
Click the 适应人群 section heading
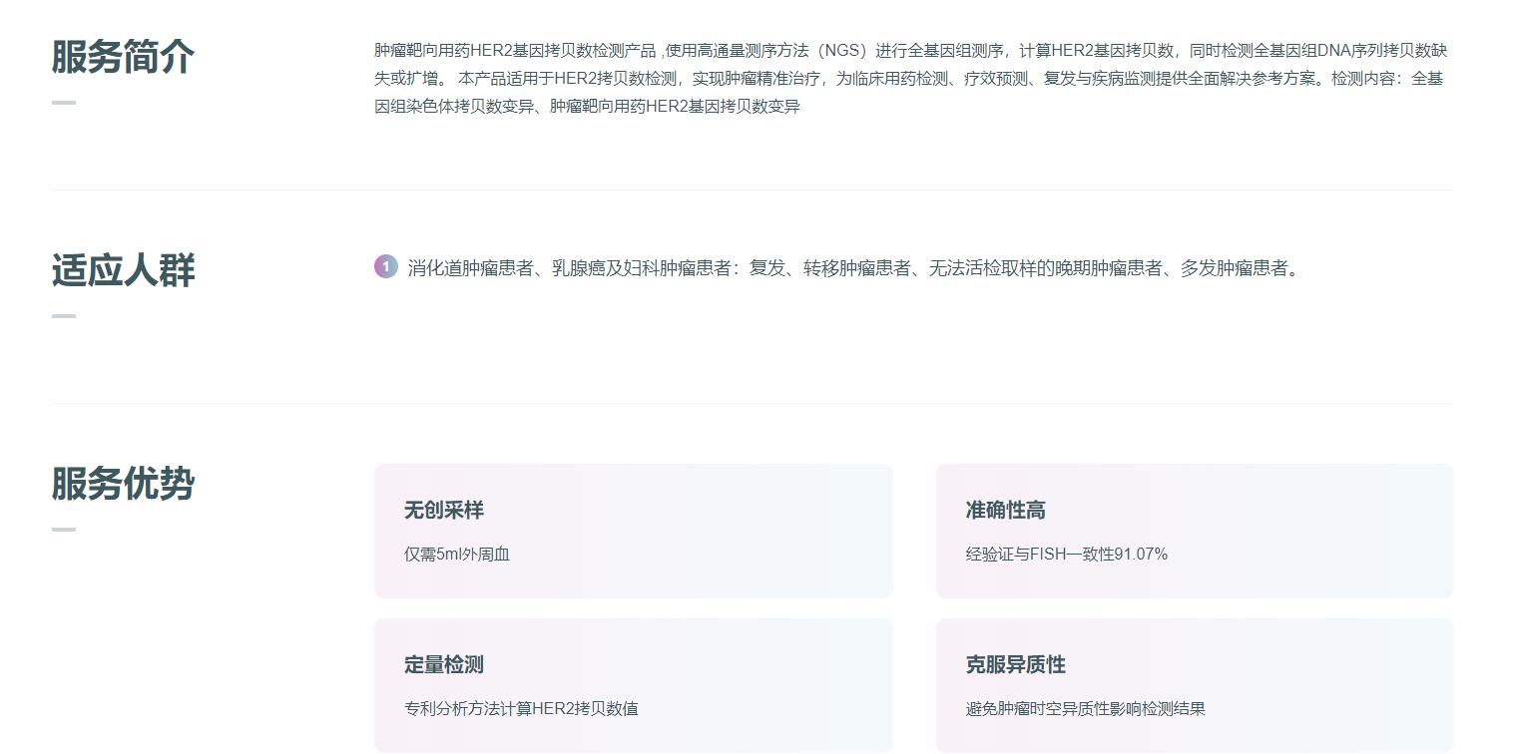tap(123, 270)
